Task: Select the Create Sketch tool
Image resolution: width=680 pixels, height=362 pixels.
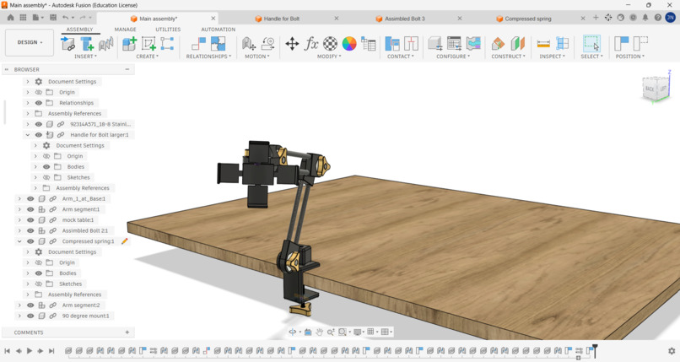Action: [148, 44]
